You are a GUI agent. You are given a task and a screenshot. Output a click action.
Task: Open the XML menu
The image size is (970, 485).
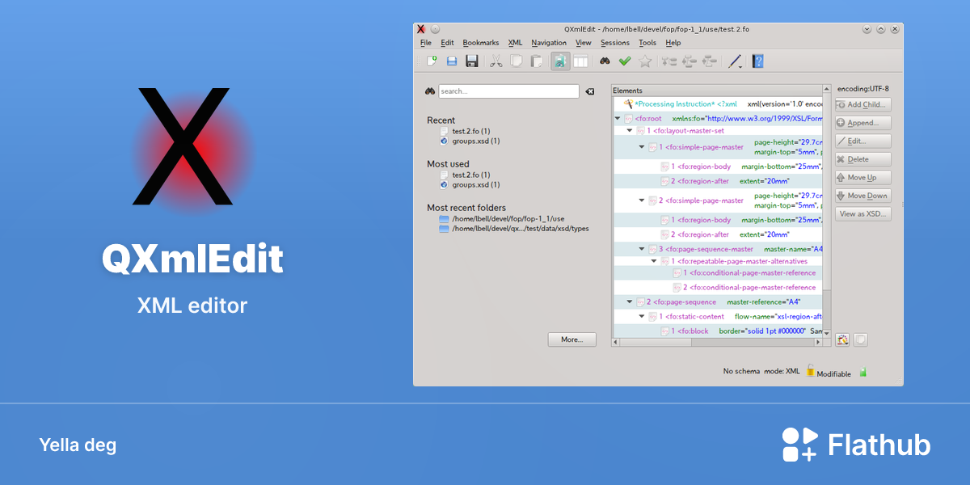[515, 43]
